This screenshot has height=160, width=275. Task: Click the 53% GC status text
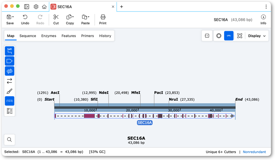pyautogui.click(x=97, y=152)
